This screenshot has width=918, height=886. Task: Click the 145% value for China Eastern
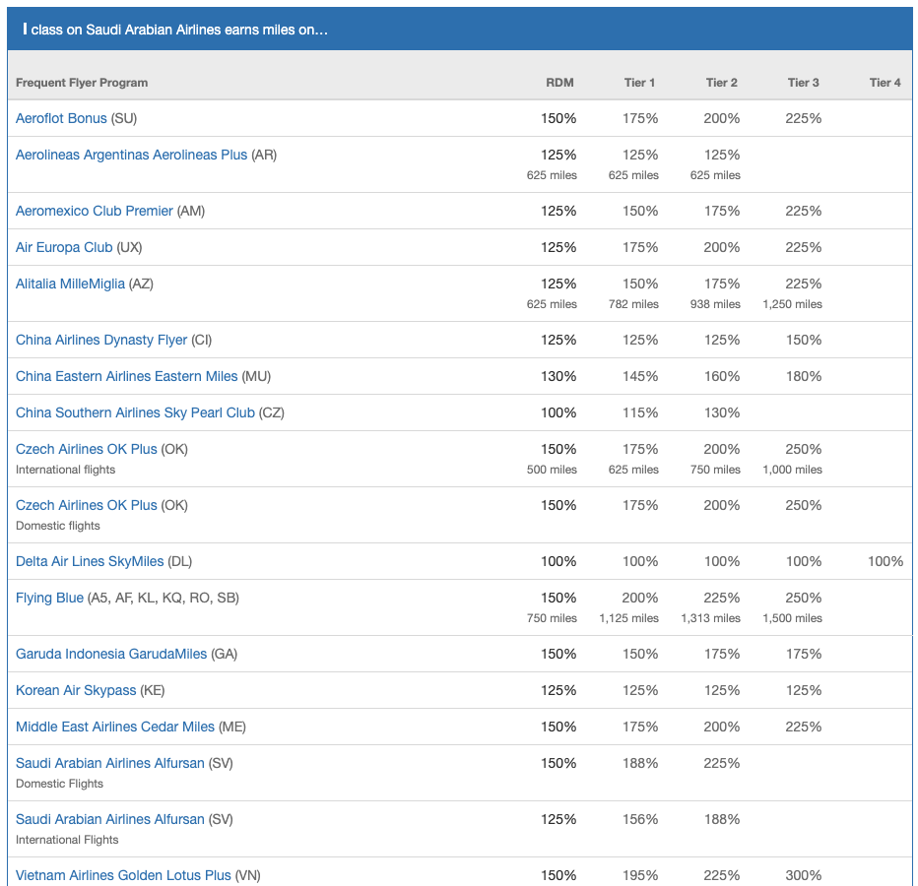(x=640, y=376)
